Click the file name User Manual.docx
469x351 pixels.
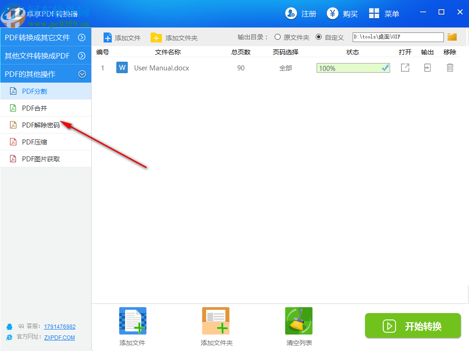click(162, 68)
